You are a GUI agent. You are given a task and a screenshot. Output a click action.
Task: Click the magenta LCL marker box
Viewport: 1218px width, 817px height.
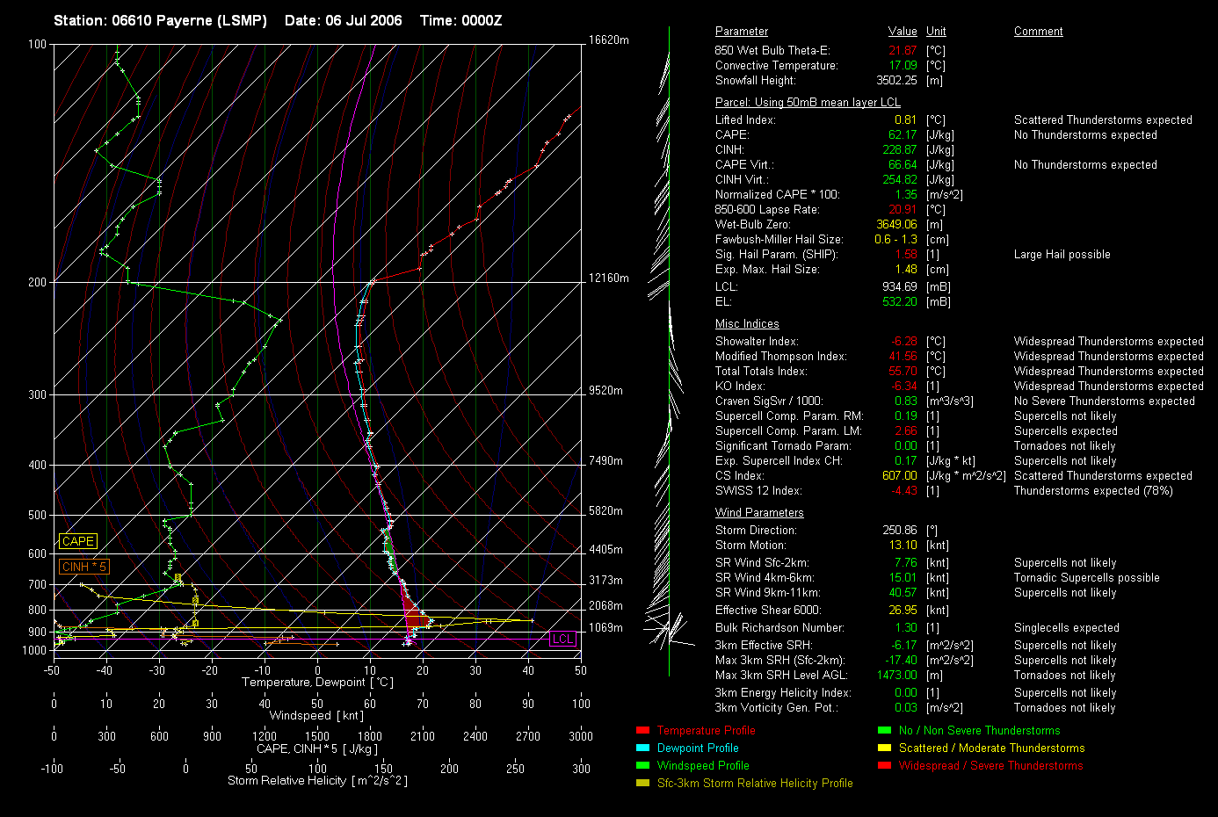562,639
